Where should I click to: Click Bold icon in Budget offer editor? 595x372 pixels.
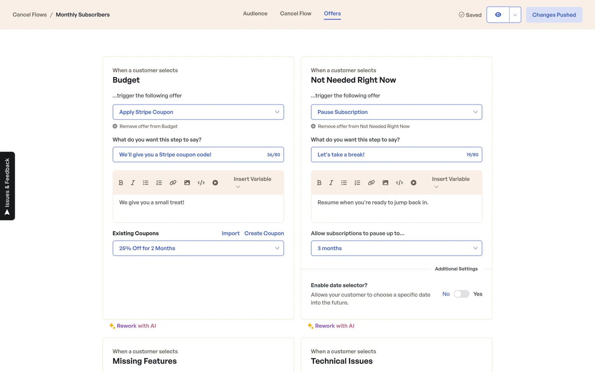[121, 183]
